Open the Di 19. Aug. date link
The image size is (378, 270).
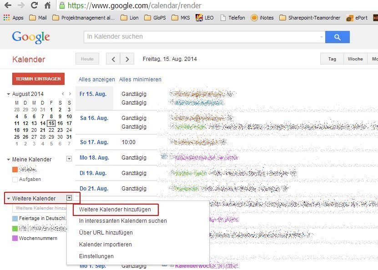93,173
